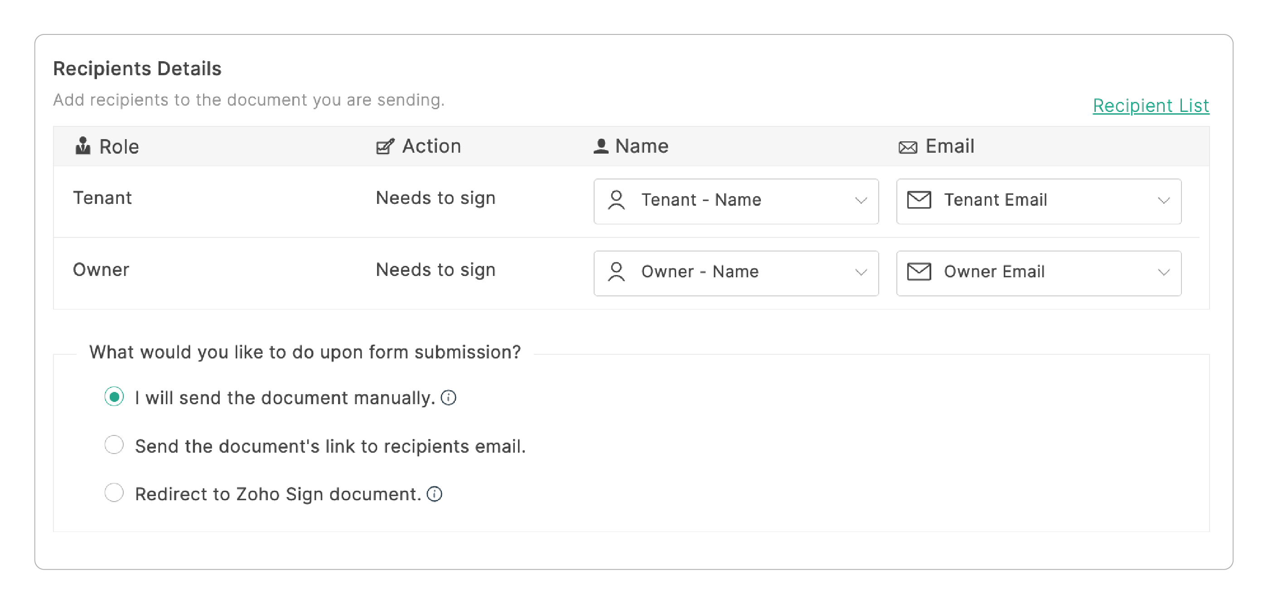1268x604 pixels.
Task: Click info icon next to Redirect option
Action: point(434,494)
